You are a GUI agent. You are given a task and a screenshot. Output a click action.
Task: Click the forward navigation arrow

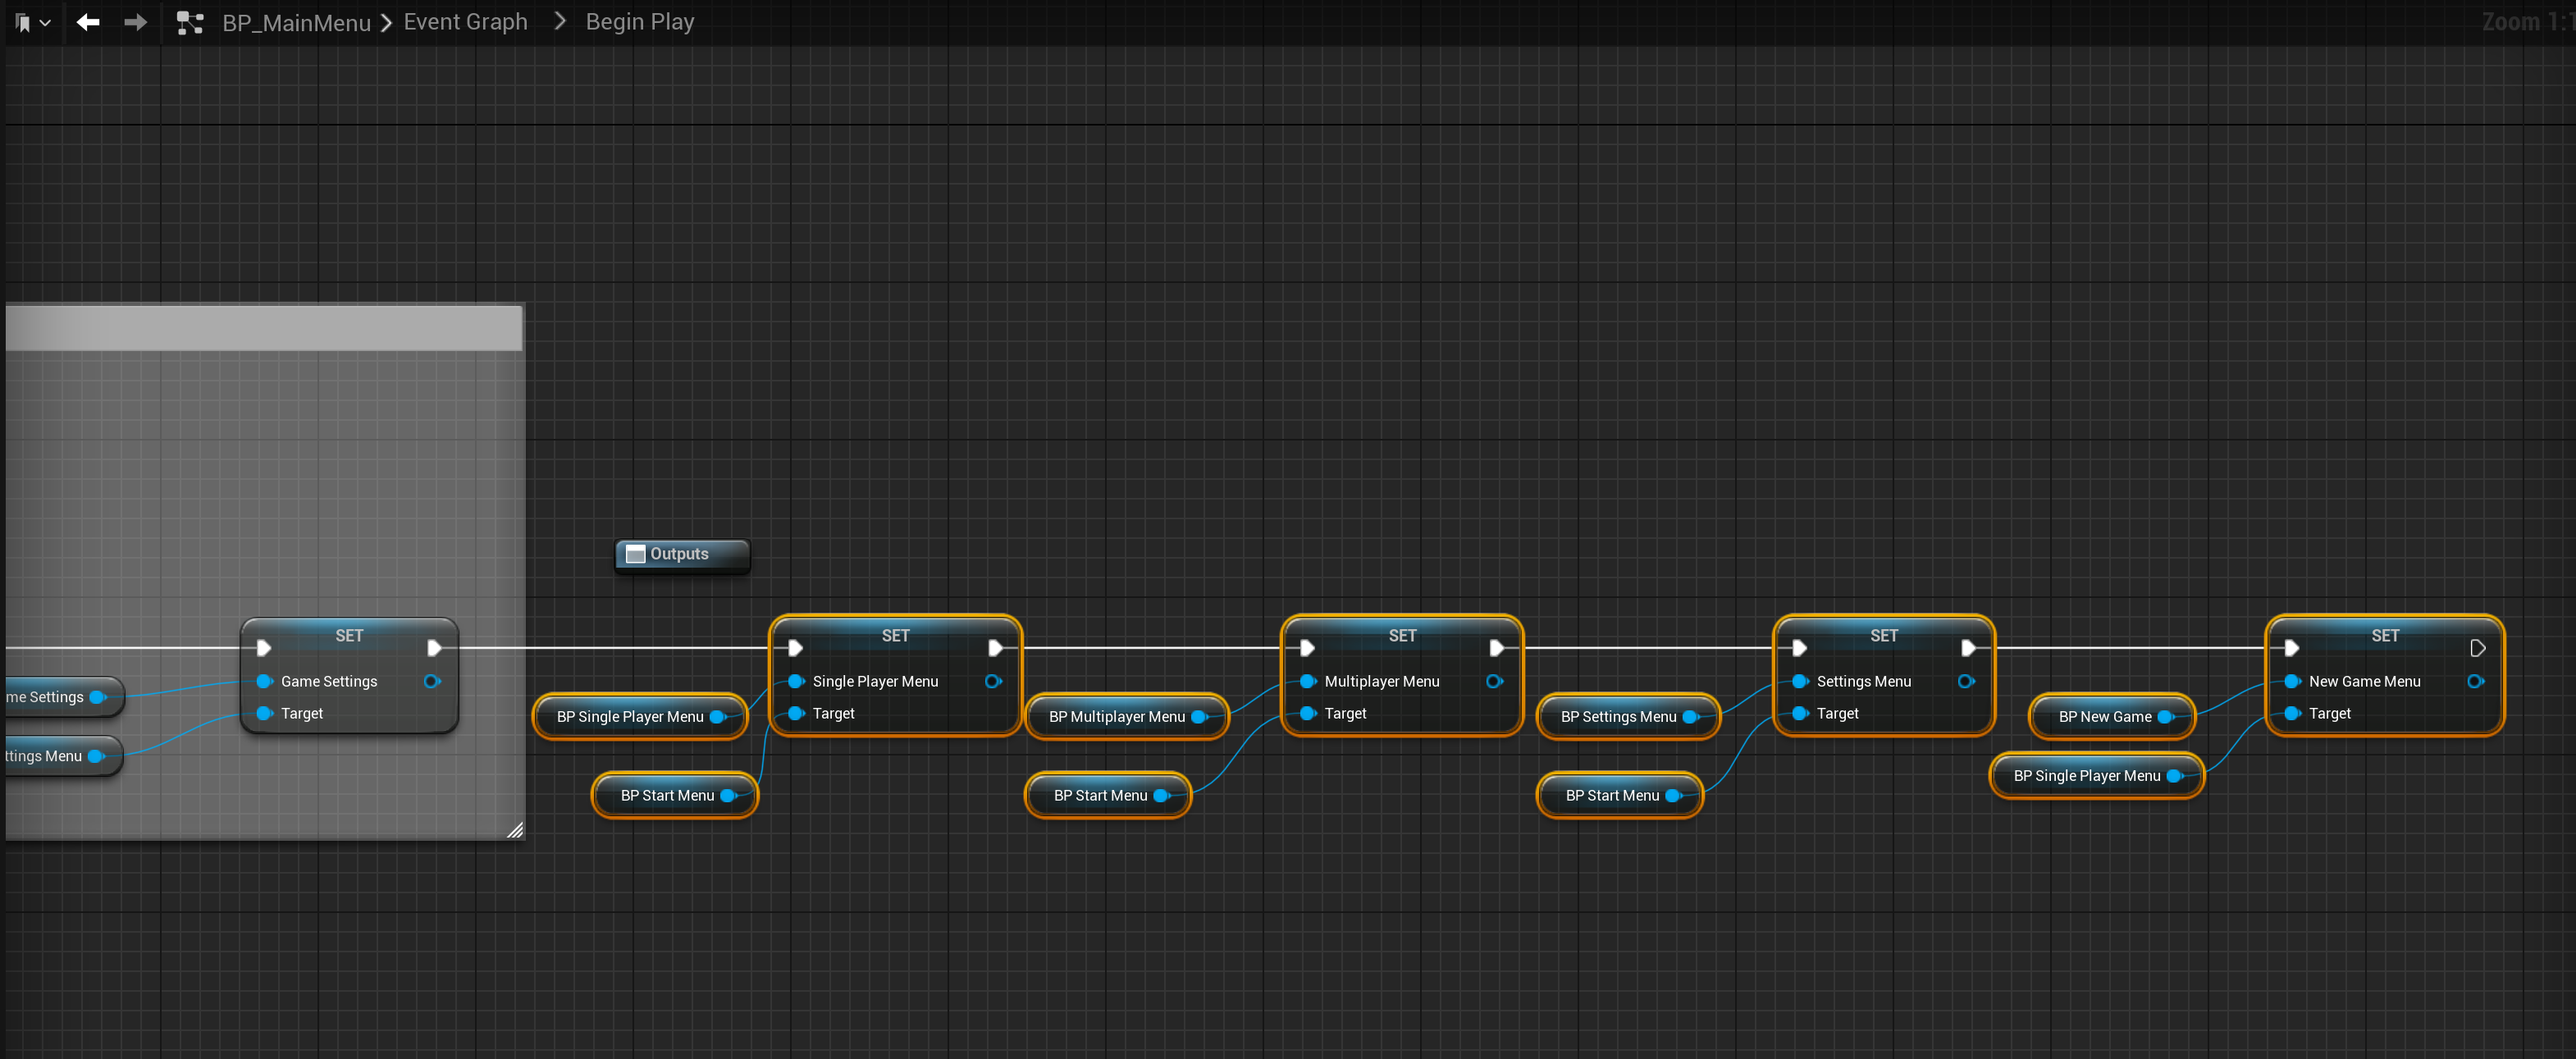pyautogui.click(x=135, y=22)
